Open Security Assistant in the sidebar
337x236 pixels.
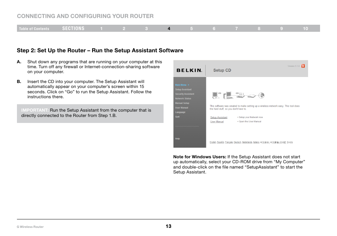click(x=184, y=94)
